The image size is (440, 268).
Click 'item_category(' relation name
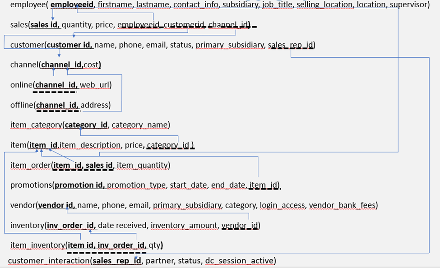click(x=37, y=125)
